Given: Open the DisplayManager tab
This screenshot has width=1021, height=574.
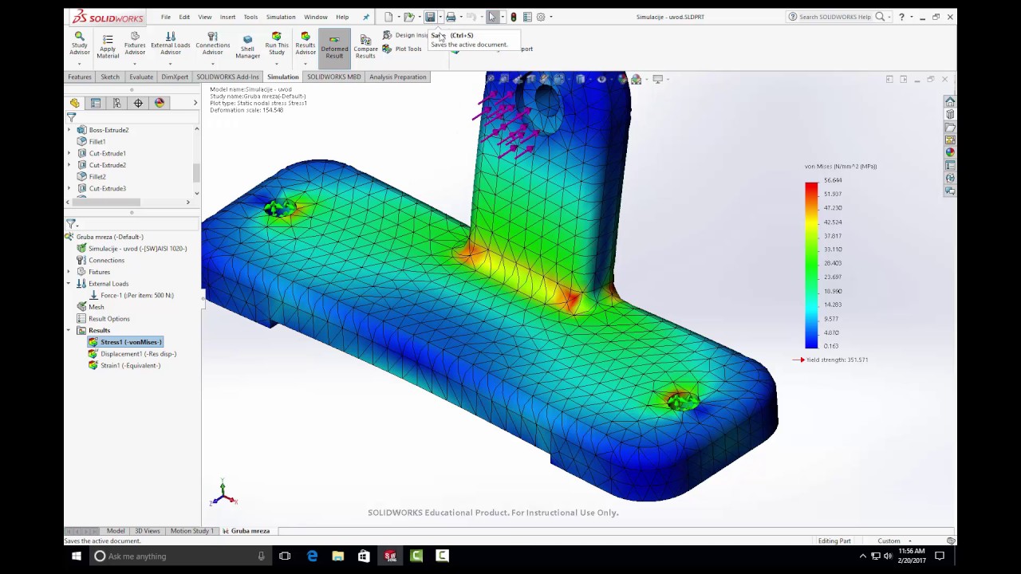Looking at the screenshot, I should (x=160, y=103).
